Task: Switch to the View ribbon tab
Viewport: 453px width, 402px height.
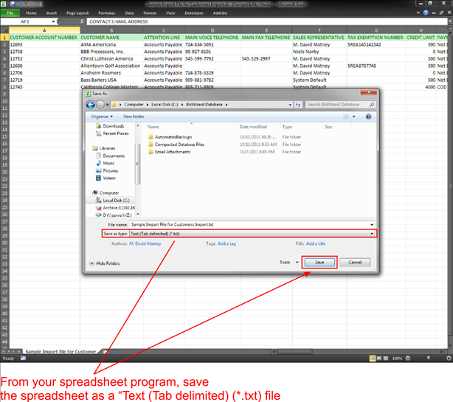Action: (170, 13)
